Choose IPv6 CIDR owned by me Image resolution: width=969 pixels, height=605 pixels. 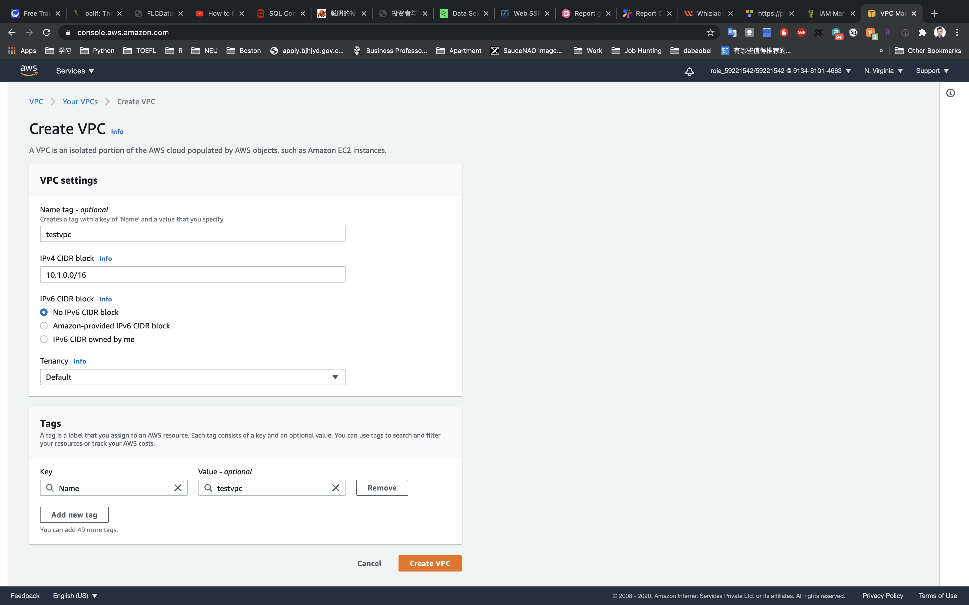(44, 339)
